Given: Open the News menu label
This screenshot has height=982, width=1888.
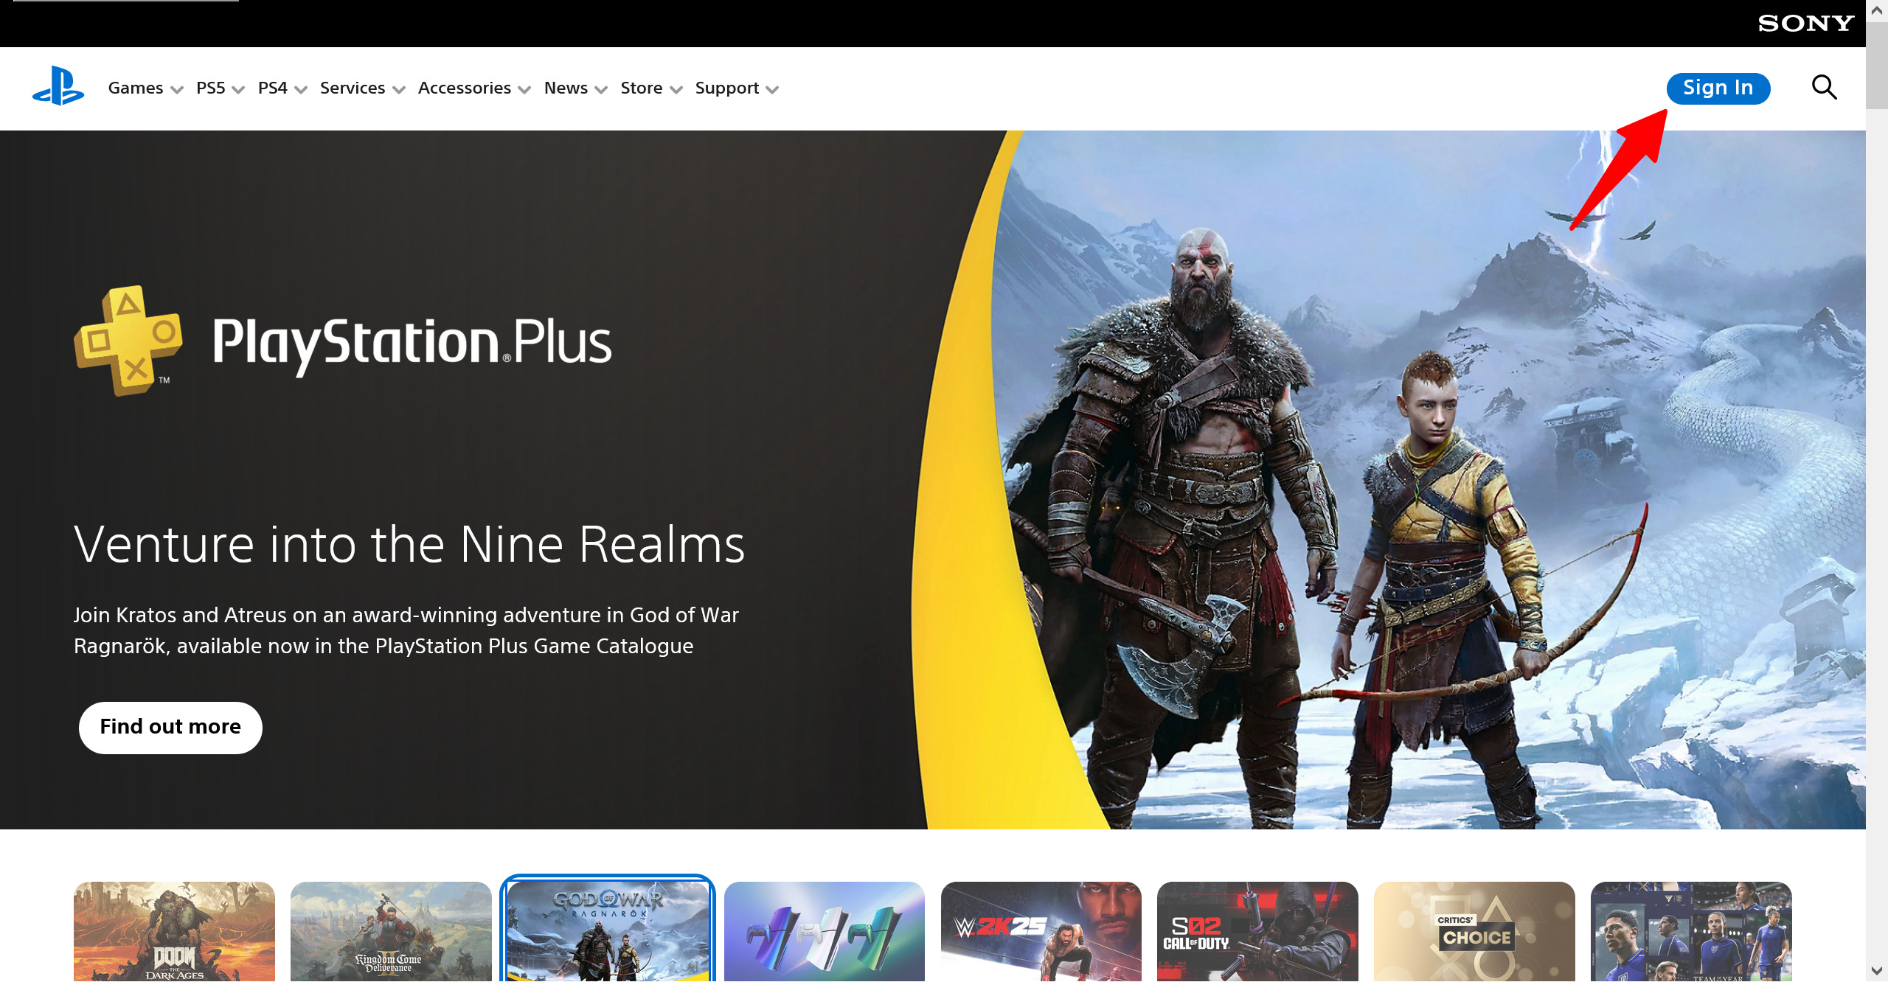Looking at the screenshot, I should click(x=566, y=88).
